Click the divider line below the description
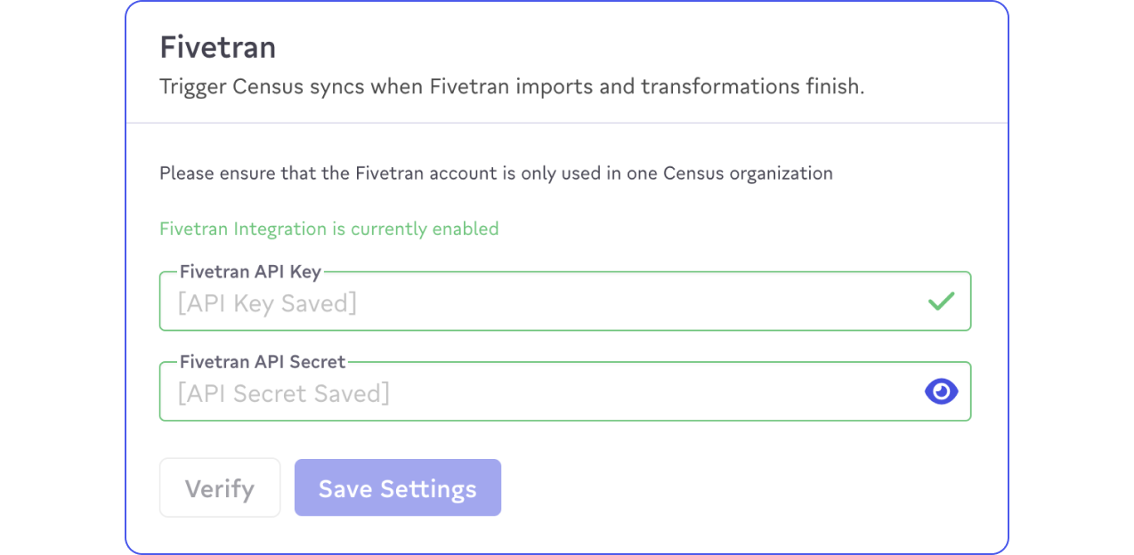The image size is (1134, 555). pos(566,123)
